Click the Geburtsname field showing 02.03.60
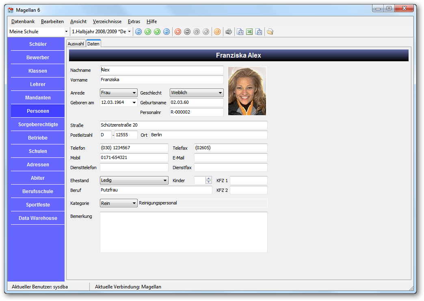Screen dimensions: 424x301 pyautogui.click(x=197, y=102)
